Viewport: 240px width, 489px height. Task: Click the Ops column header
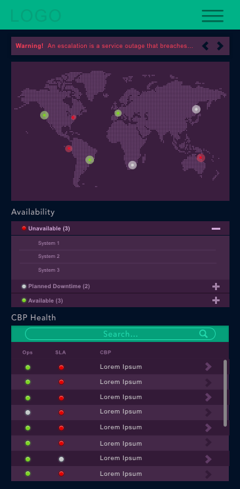pyautogui.click(x=28, y=352)
